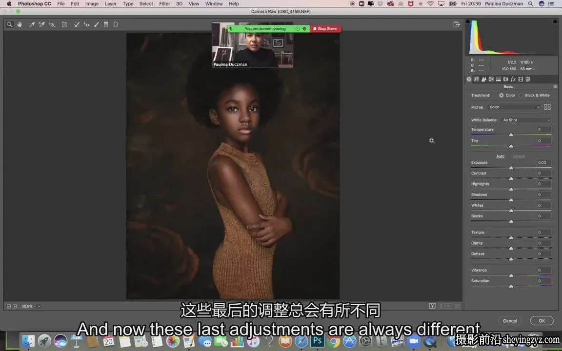Select the Radial Filter tool
This screenshot has width=562, height=351.
click(x=116, y=24)
